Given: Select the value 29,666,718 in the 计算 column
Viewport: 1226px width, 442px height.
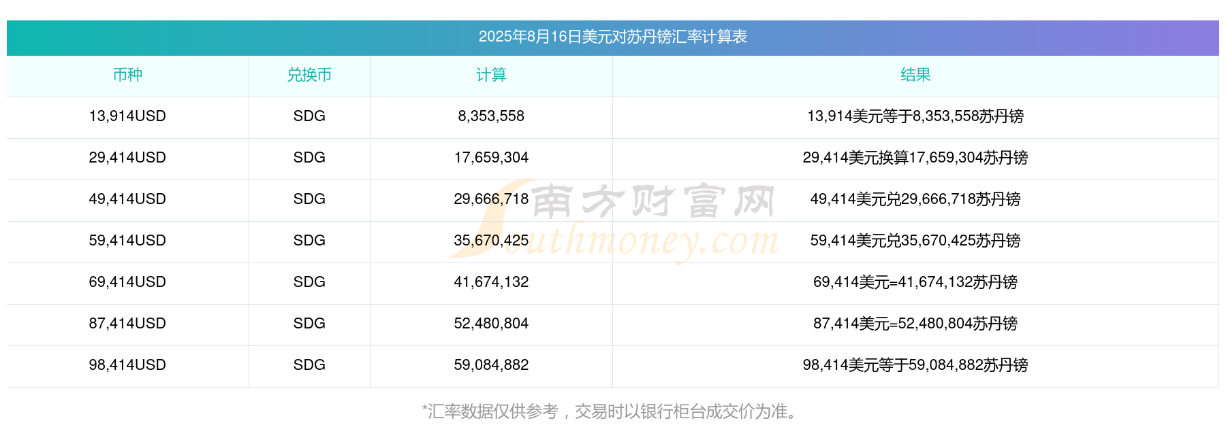Looking at the screenshot, I should (491, 199).
